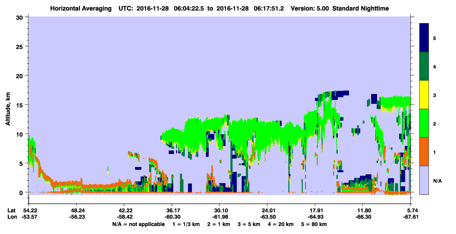456x234 pixels.
Task: Click longitude value -53.57
Action: point(30,217)
